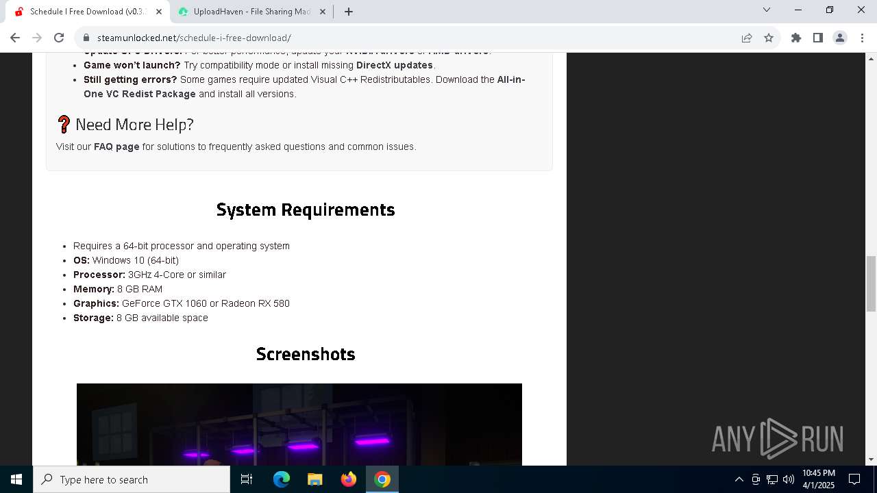Select the Storage 8 GB available space line
The height and width of the screenshot is (493, 877).
tap(140, 318)
